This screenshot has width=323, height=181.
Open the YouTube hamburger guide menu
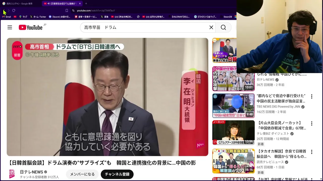click(x=10, y=27)
